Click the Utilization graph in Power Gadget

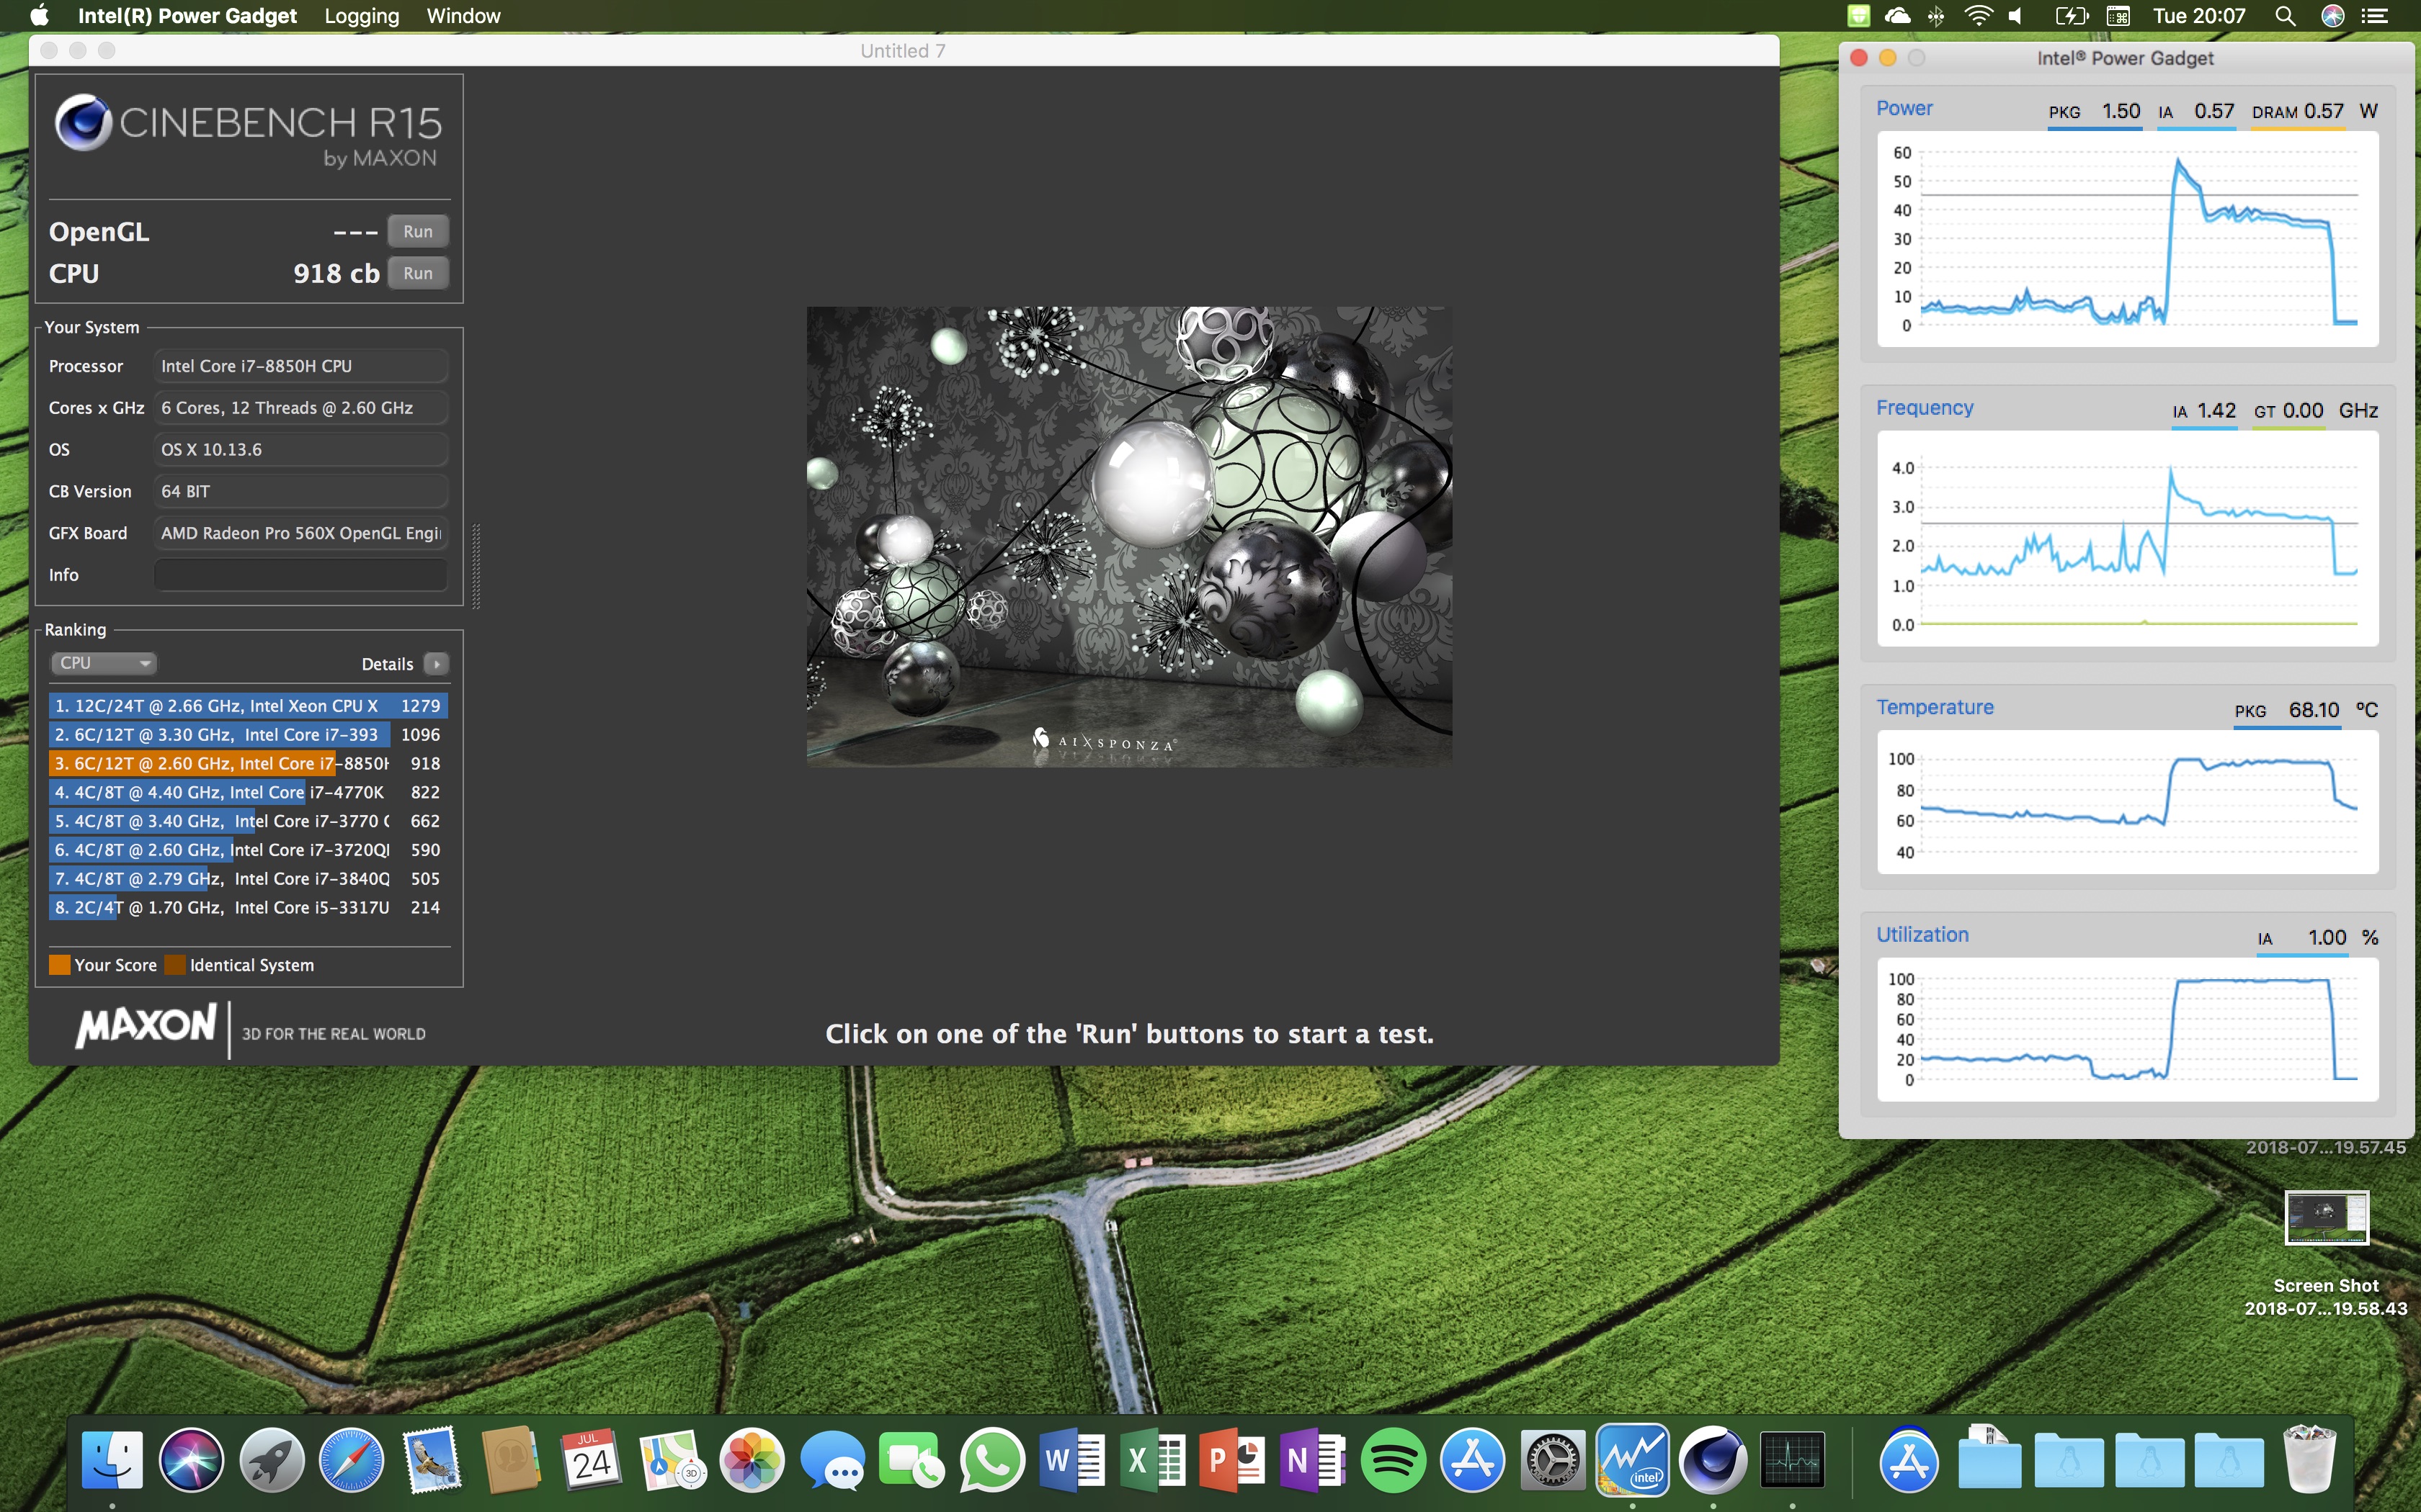coord(2128,1030)
